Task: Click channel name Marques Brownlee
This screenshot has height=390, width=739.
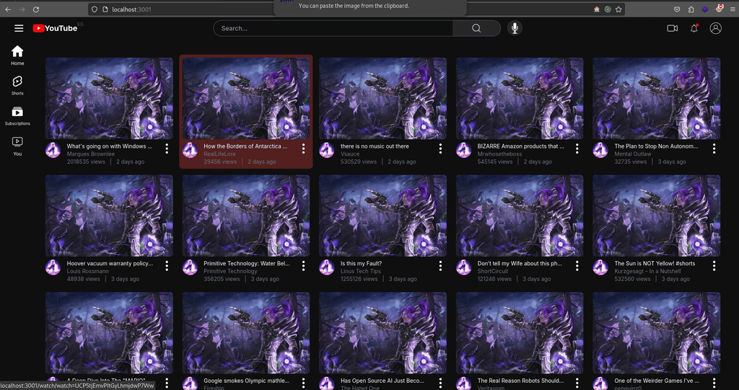Action: point(90,154)
